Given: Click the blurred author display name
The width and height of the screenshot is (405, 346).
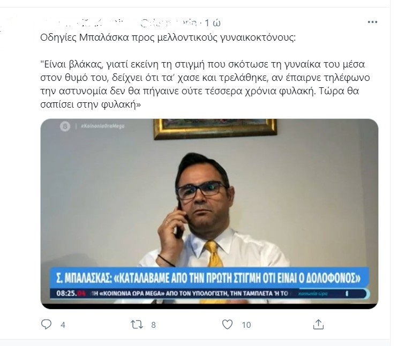Looking at the screenshot, I should [x=85, y=23].
